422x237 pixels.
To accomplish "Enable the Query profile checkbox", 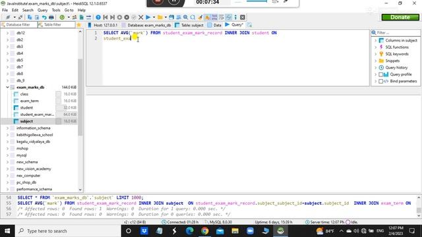I will click(x=381, y=74).
